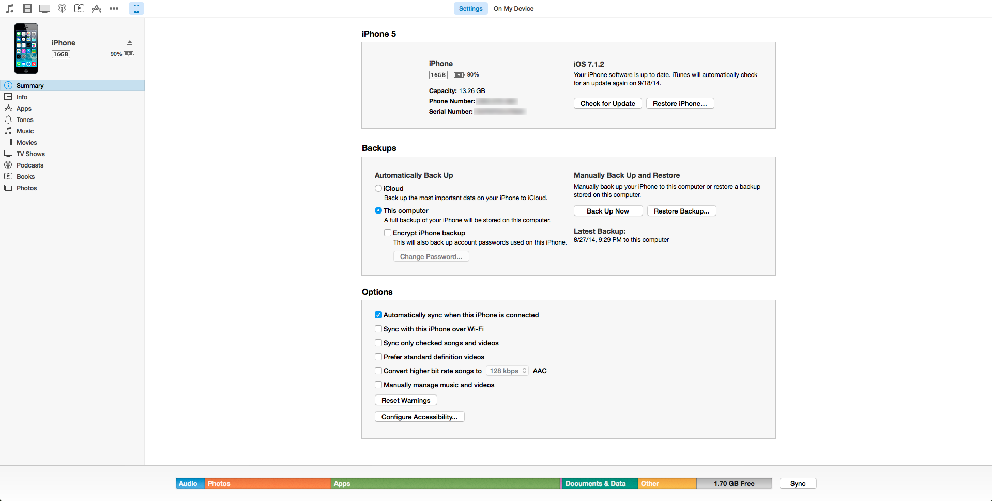Enable Encrypt iPhone backup checkbox

(388, 233)
